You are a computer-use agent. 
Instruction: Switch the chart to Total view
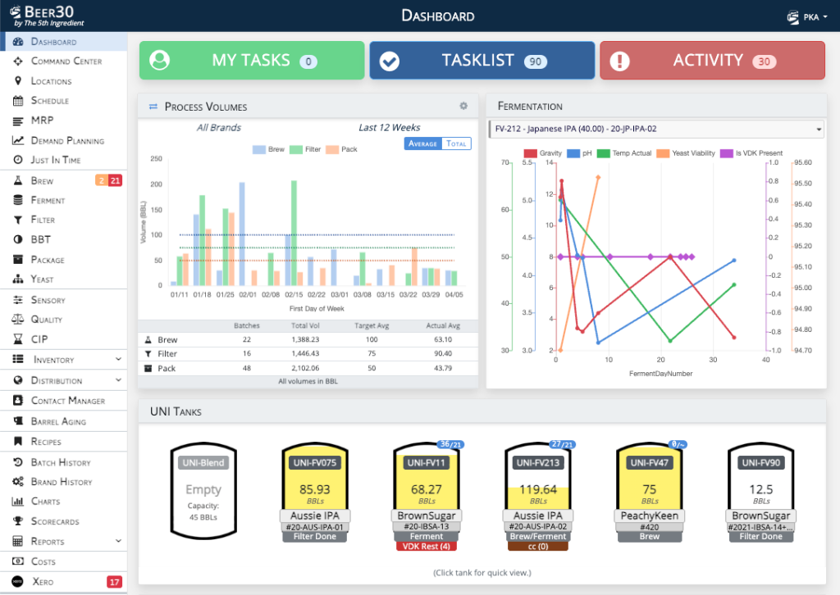(457, 143)
